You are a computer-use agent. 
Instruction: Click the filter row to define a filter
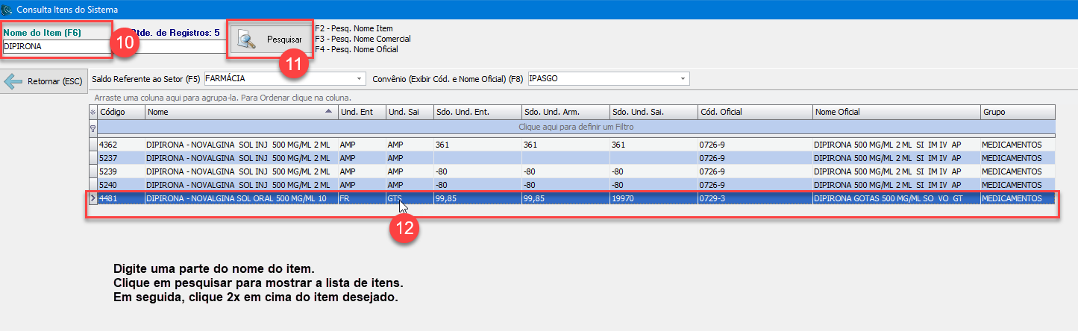tap(576, 127)
